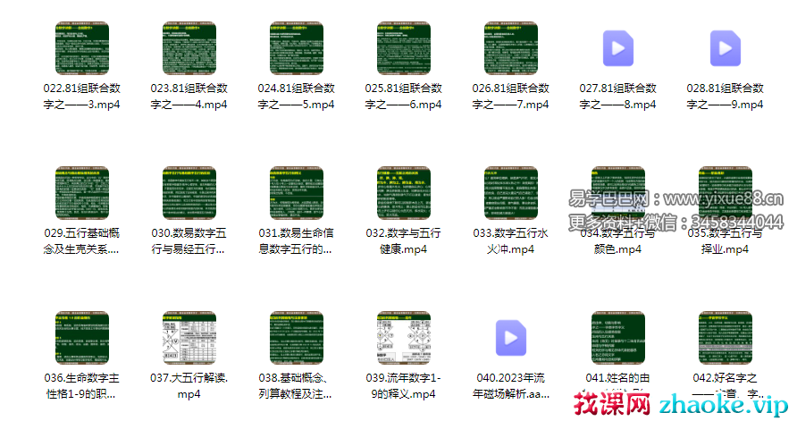Viewport: 797px width, 421px height.
Task: Select the 032.数字与五行健康.mp4 thumbnail
Action: pyautogui.click(x=403, y=193)
